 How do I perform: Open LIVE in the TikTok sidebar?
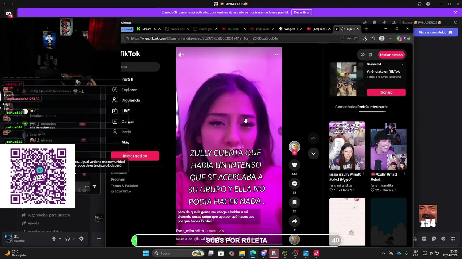tap(121, 111)
